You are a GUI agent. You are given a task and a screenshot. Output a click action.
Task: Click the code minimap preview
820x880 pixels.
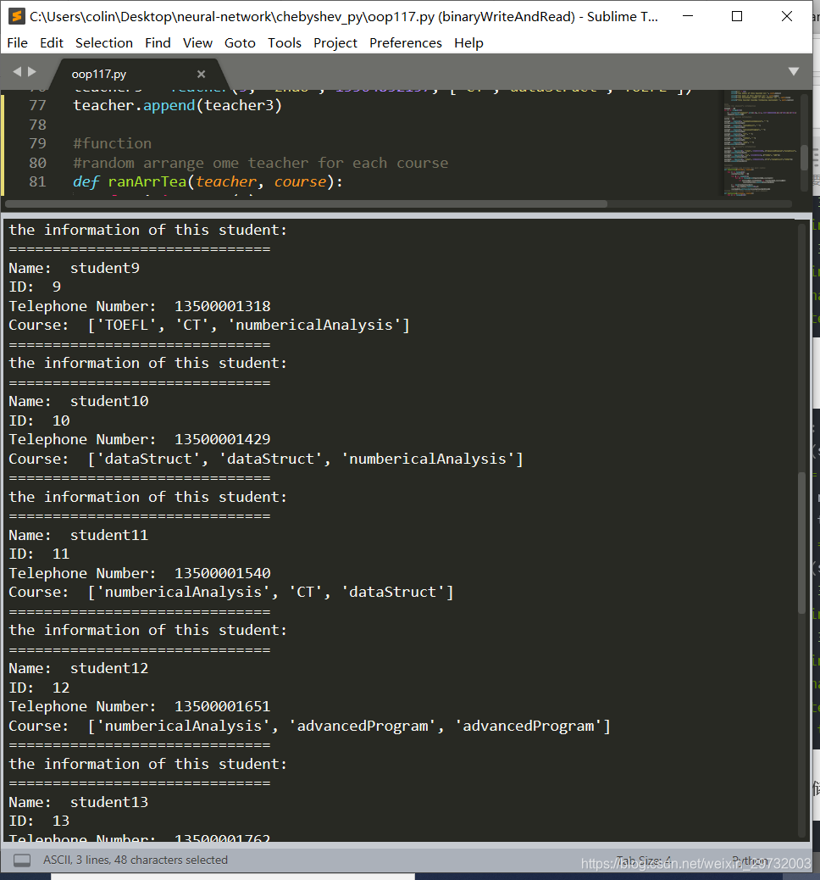click(x=760, y=142)
